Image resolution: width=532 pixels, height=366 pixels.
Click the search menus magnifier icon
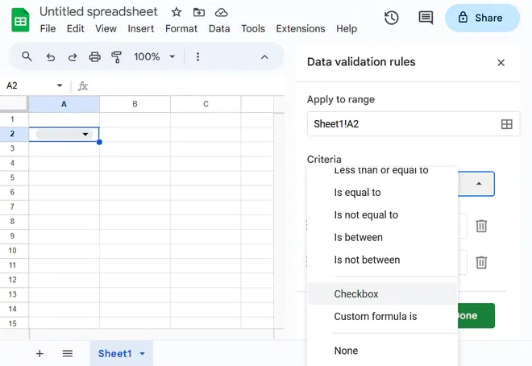tap(27, 57)
